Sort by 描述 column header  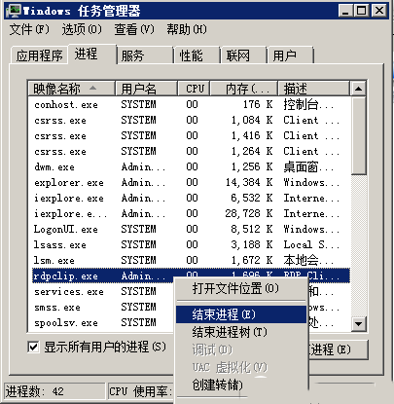tap(314, 89)
